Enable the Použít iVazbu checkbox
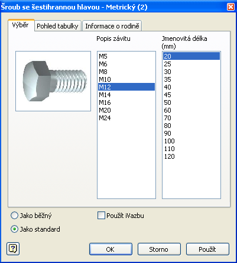 101,216
